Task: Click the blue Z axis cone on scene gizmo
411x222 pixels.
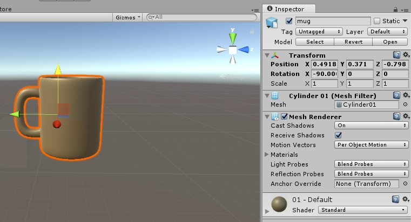Action: click(x=244, y=50)
